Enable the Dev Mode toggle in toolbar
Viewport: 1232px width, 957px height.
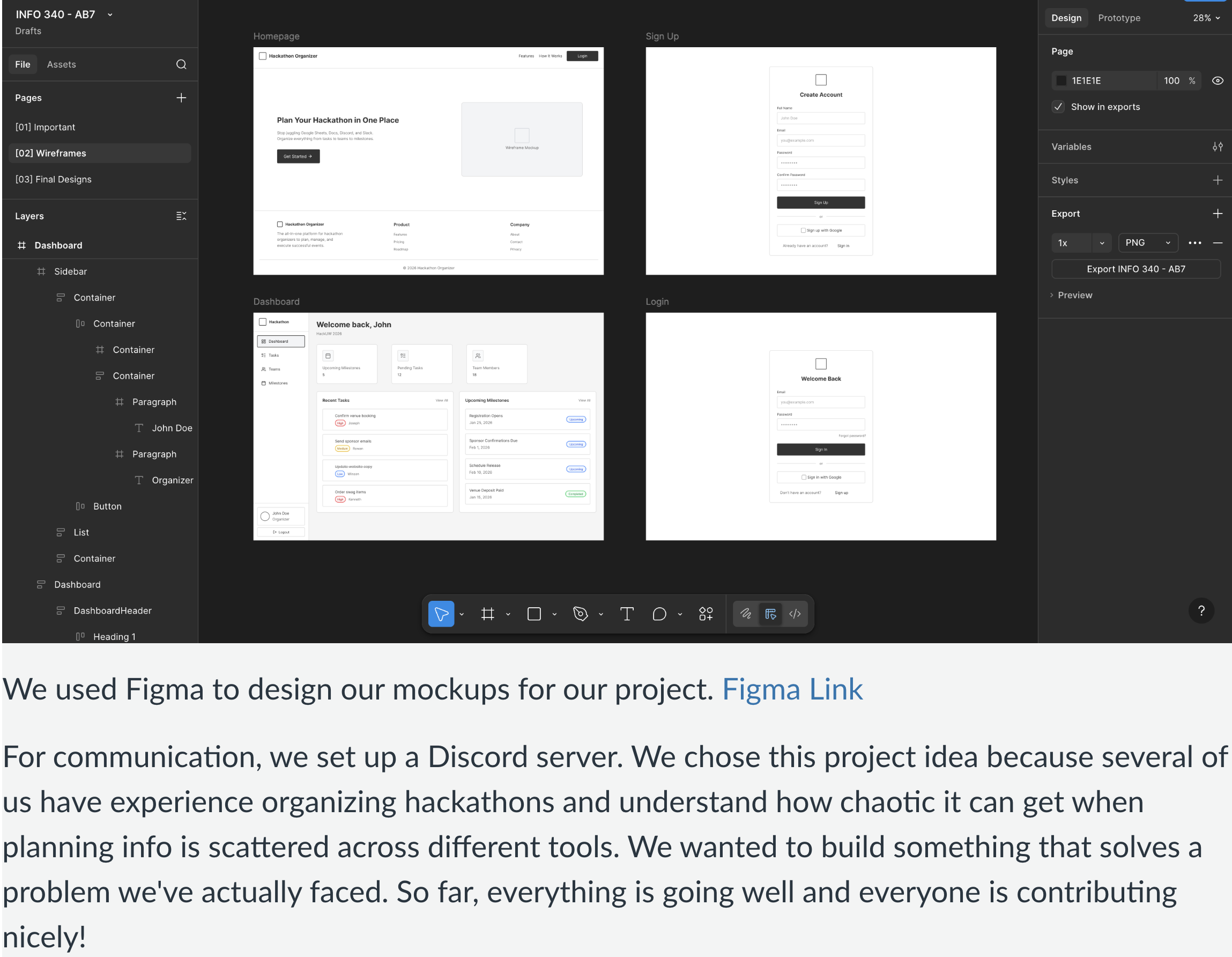pyautogui.click(x=770, y=614)
